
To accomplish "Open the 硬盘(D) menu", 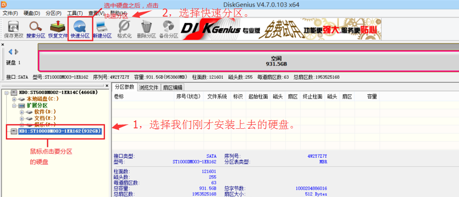I will (31, 13).
